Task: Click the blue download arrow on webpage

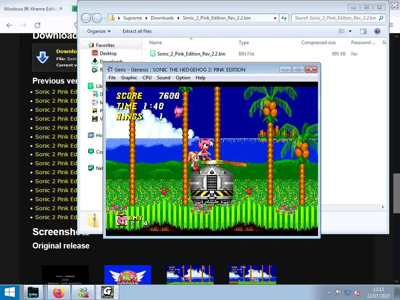Action: point(43,57)
